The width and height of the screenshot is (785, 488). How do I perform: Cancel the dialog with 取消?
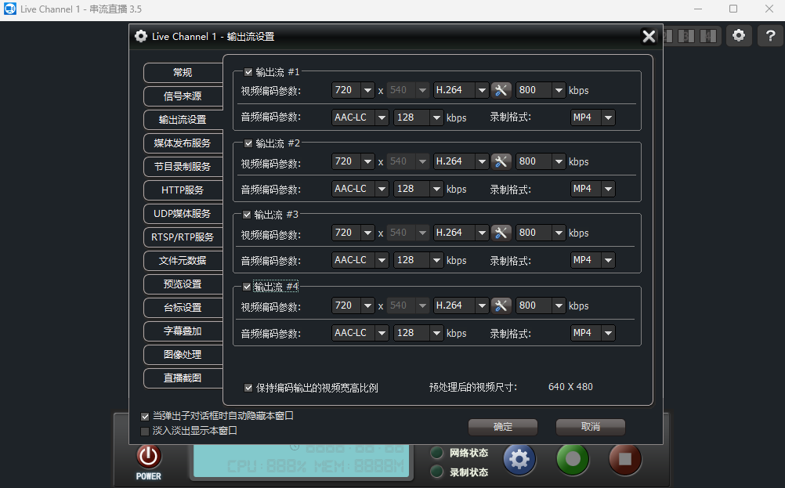pyautogui.click(x=590, y=427)
